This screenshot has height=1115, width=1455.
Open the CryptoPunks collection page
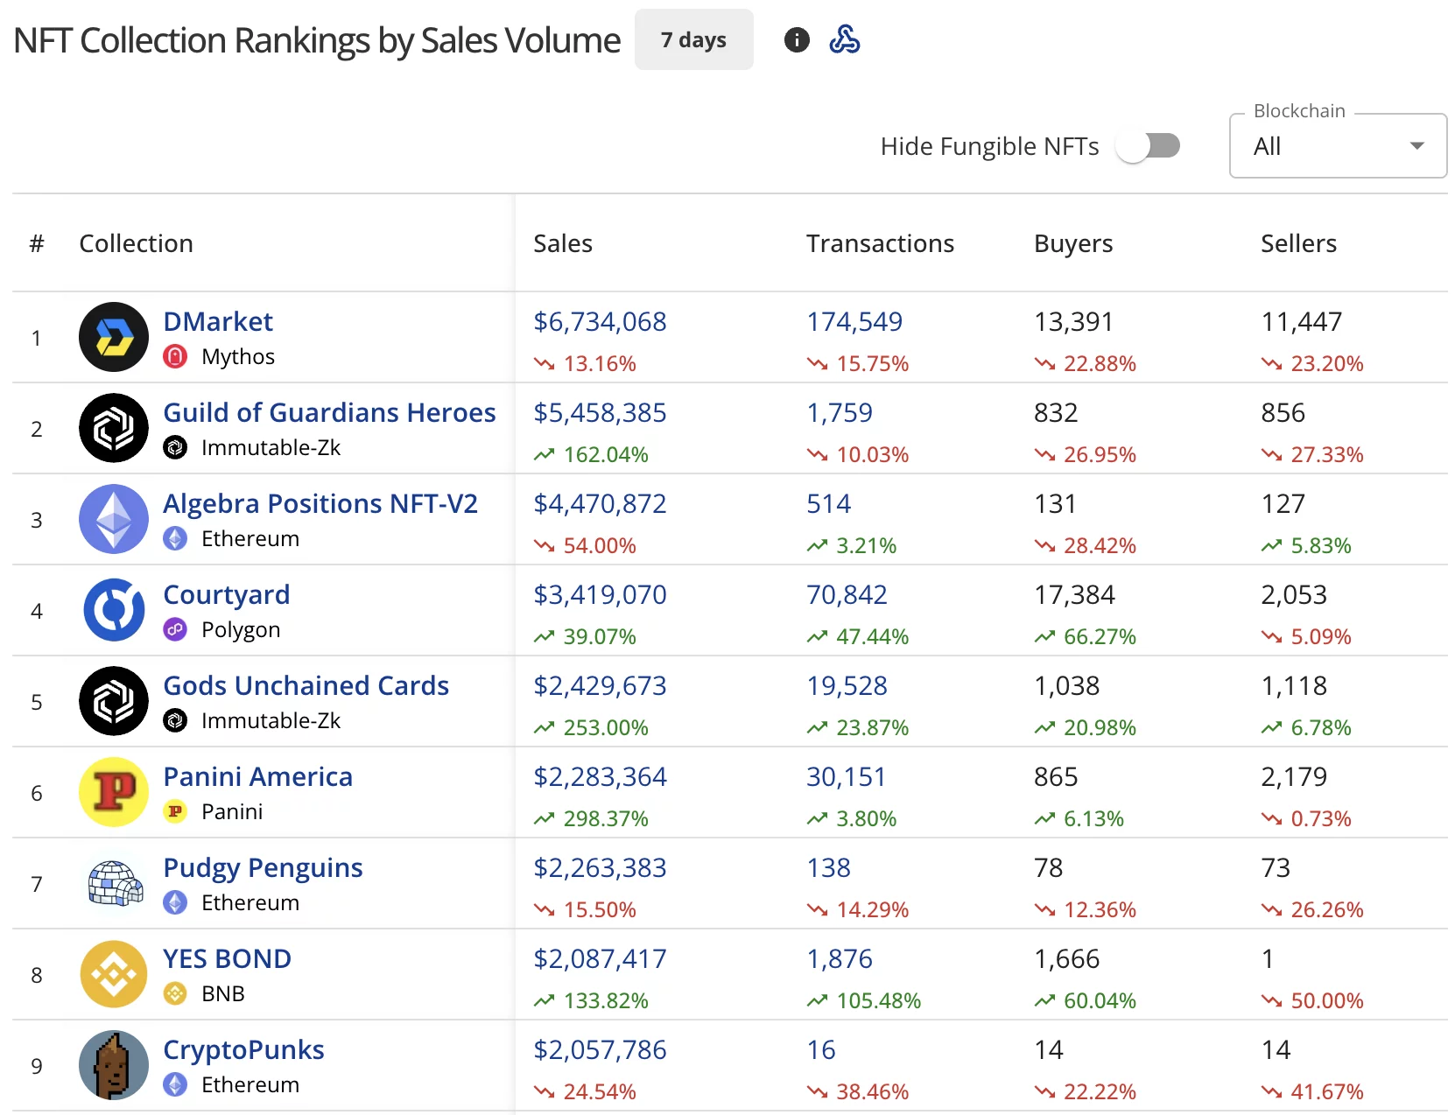pos(243,1049)
